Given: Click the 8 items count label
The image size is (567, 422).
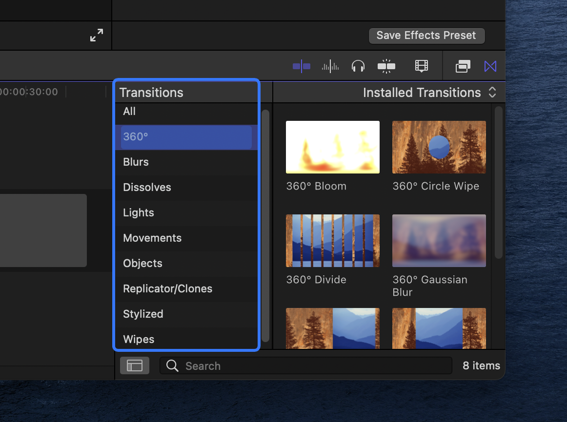Looking at the screenshot, I should (481, 365).
